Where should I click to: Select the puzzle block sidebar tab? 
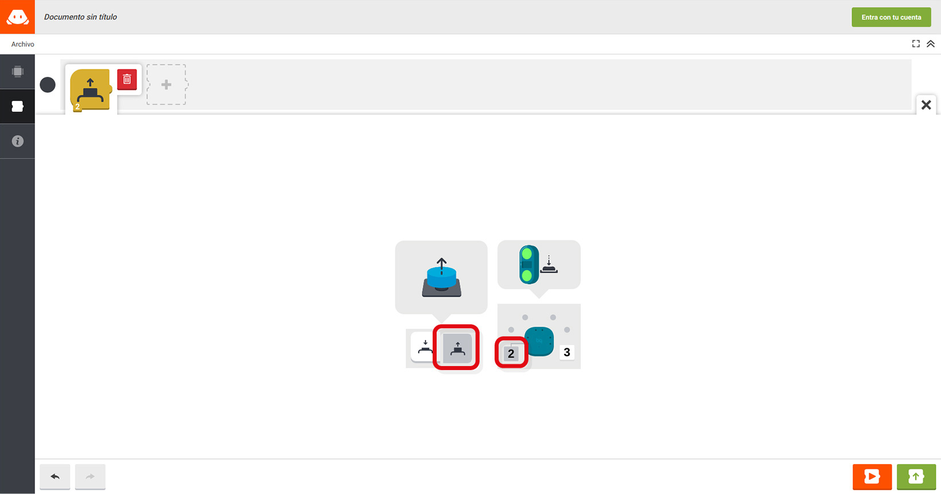(x=17, y=106)
